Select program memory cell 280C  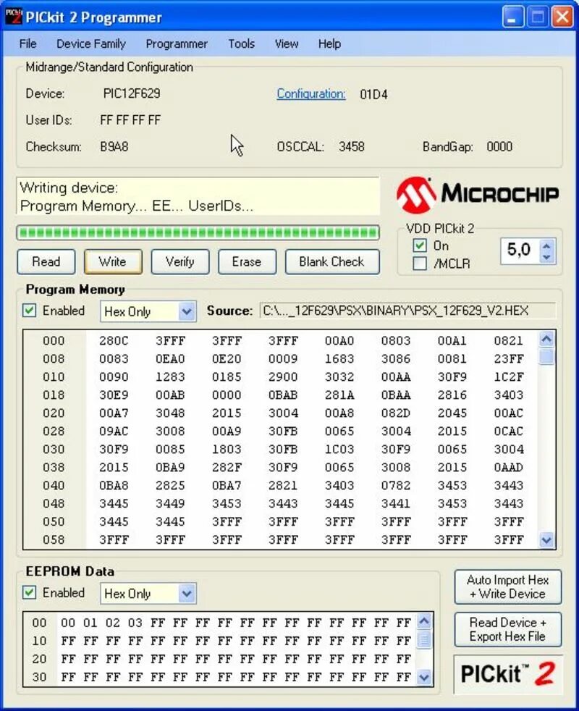click(x=114, y=340)
